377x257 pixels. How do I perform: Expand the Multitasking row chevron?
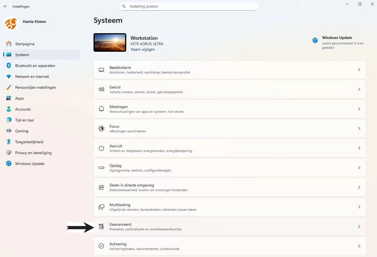[359, 207]
